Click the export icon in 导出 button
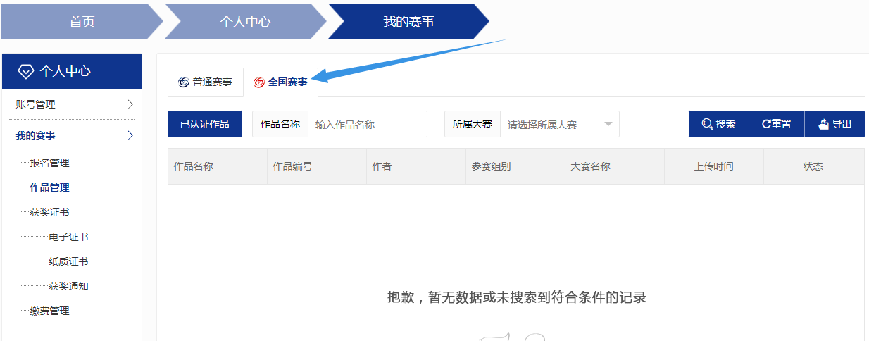The height and width of the screenshot is (341, 869). (x=823, y=124)
